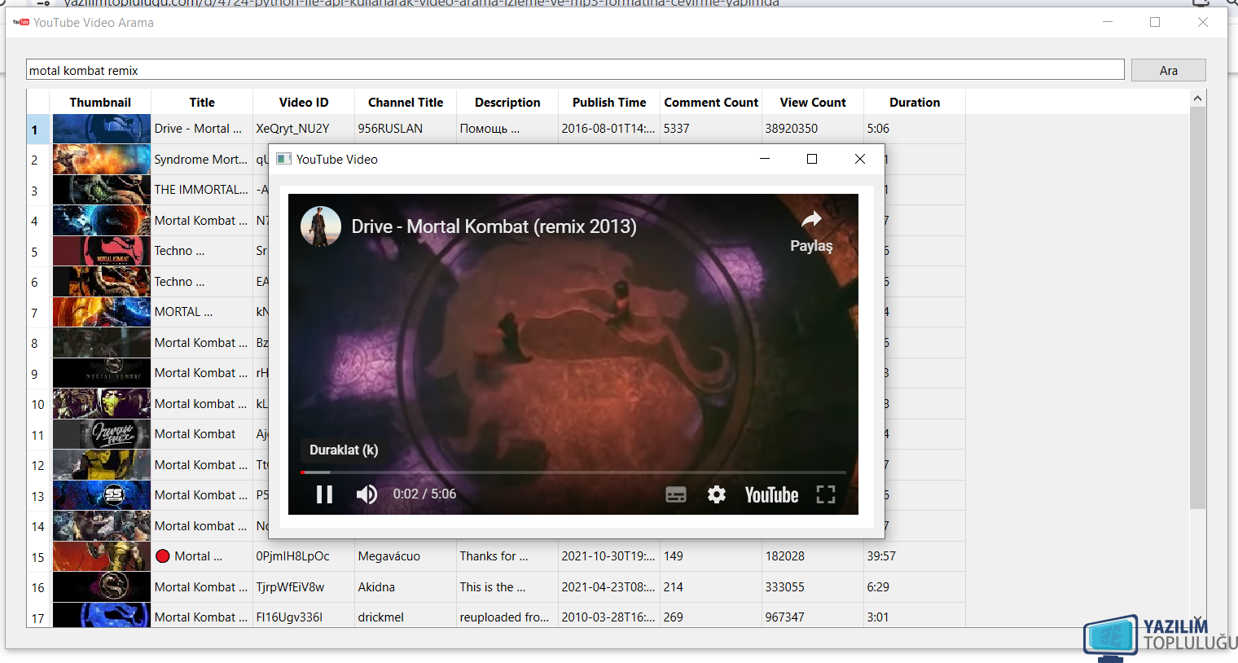Open thumbnail of row 1 Drive - Mortal

pyautogui.click(x=102, y=129)
